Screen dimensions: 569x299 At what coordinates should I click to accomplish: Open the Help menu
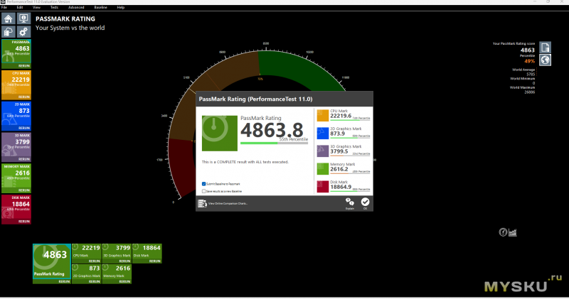121,7
